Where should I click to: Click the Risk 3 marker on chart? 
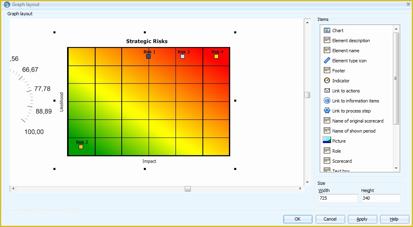click(x=182, y=56)
